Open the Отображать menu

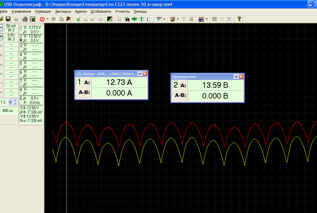[101, 11]
